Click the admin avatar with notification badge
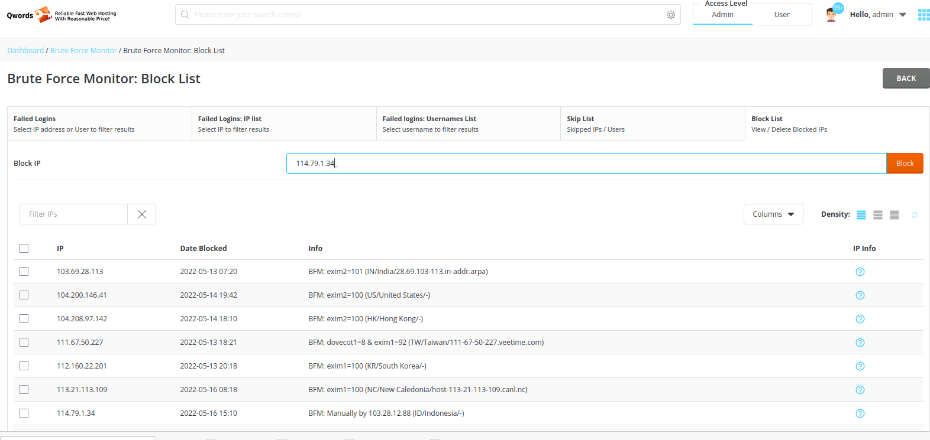This screenshot has width=930, height=440. 833,13
